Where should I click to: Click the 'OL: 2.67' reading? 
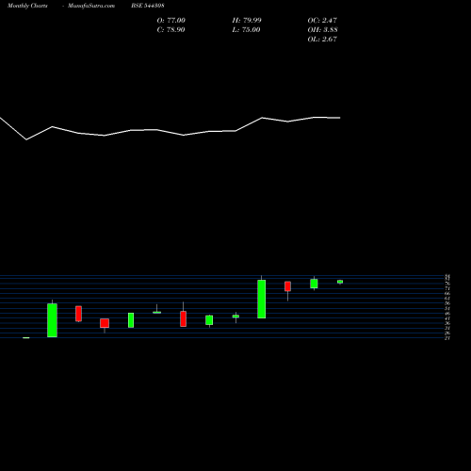pyautogui.click(x=322, y=40)
